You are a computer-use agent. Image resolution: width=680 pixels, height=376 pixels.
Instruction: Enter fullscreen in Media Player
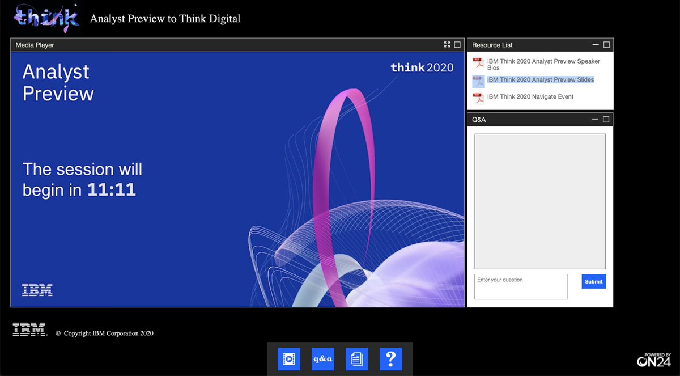pyautogui.click(x=447, y=44)
